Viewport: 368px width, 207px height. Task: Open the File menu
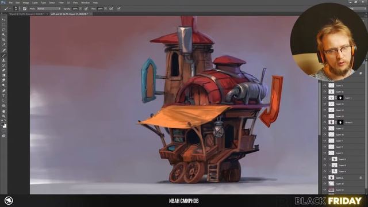click(x=10, y=2)
